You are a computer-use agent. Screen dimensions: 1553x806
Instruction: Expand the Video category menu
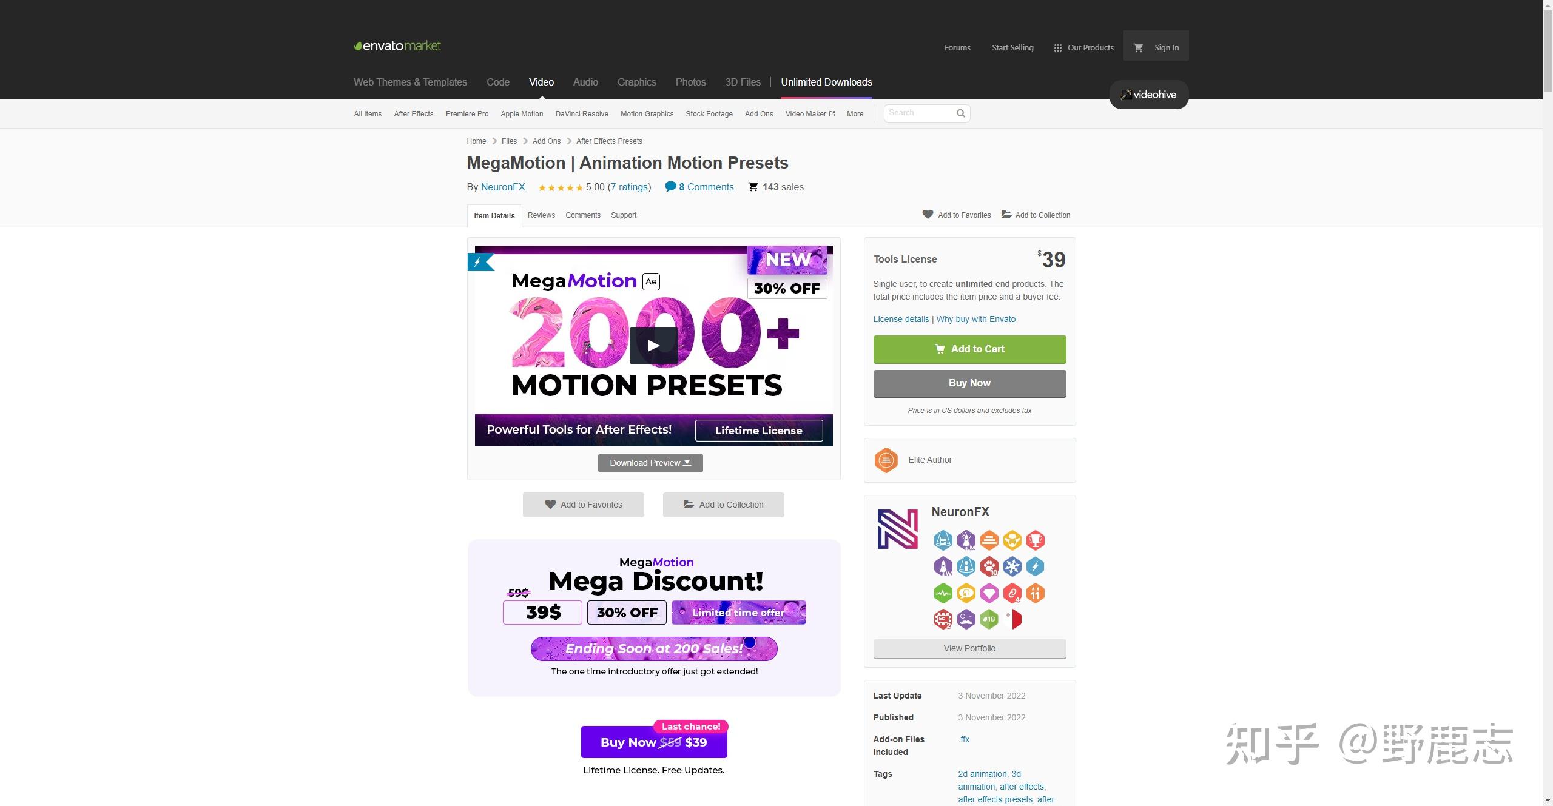541,82
